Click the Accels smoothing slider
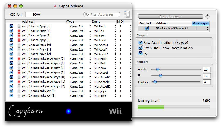This screenshot has width=224, height=127. 176,69
